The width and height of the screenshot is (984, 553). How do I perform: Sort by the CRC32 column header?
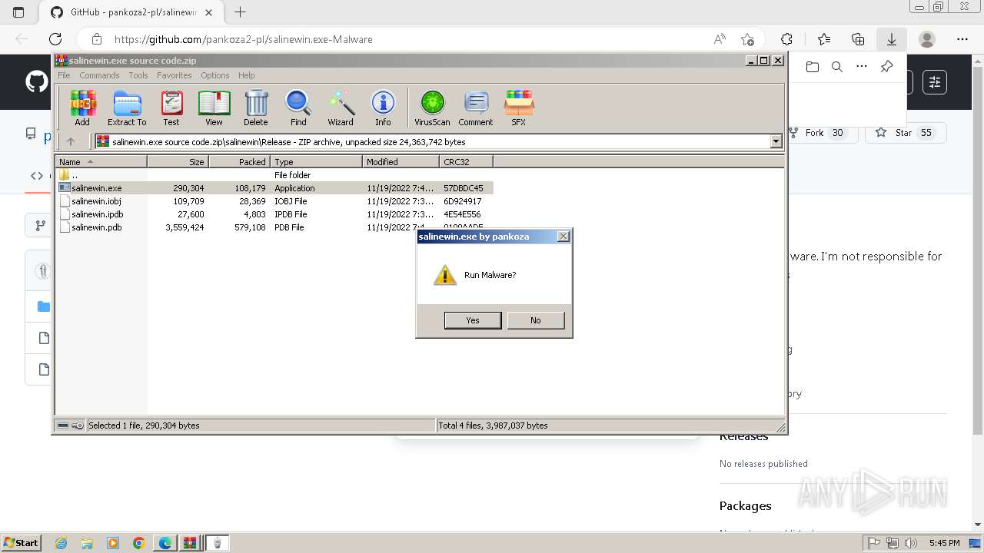[466, 161]
